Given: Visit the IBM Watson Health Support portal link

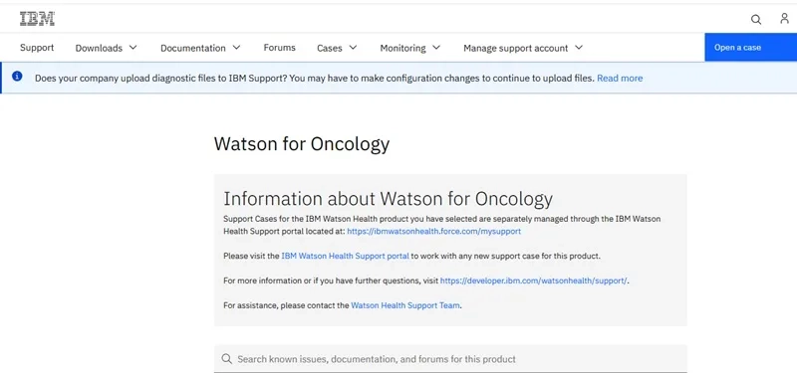Looking at the screenshot, I should [x=345, y=256].
